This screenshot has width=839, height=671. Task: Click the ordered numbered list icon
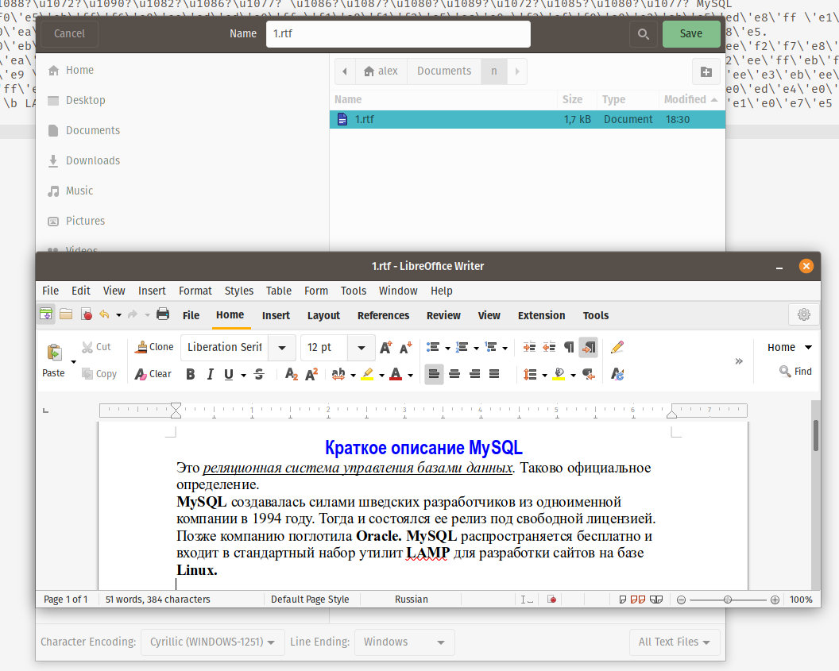click(x=462, y=348)
